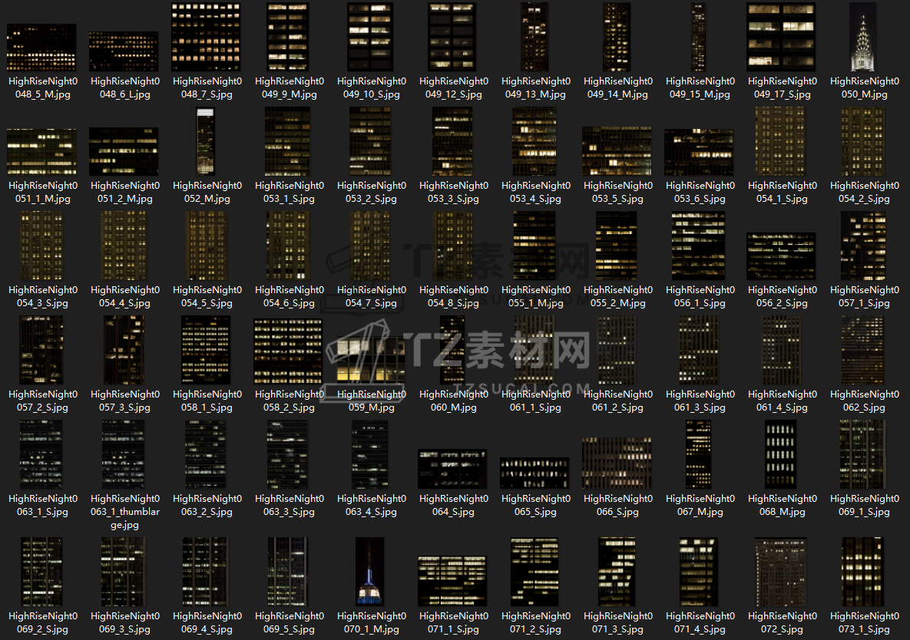Select thumbnail HighRiseNight0057_1_S.jpg

pyautogui.click(x=863, y=246)
